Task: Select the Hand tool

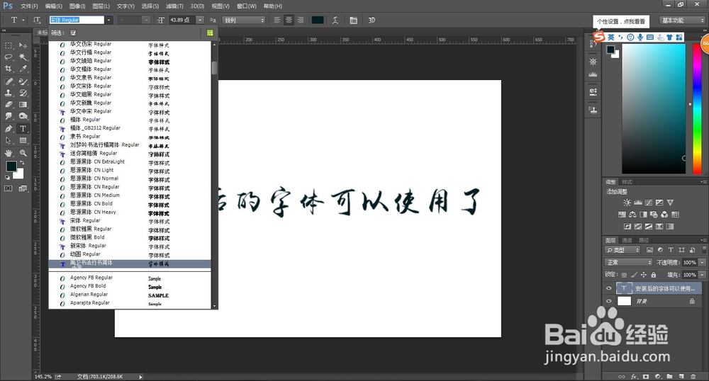Action: pyautogui.click(x=9, y=153)
